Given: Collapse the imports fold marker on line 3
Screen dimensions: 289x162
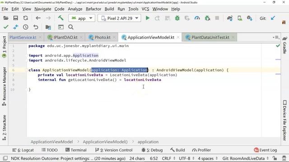Looking at the screenshot, I should [x=27, y=55].
